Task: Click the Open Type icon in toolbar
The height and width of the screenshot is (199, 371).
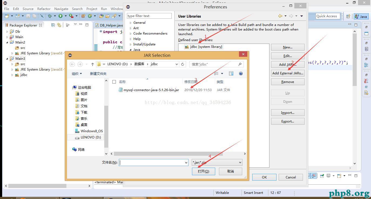Action: [102, 16]
